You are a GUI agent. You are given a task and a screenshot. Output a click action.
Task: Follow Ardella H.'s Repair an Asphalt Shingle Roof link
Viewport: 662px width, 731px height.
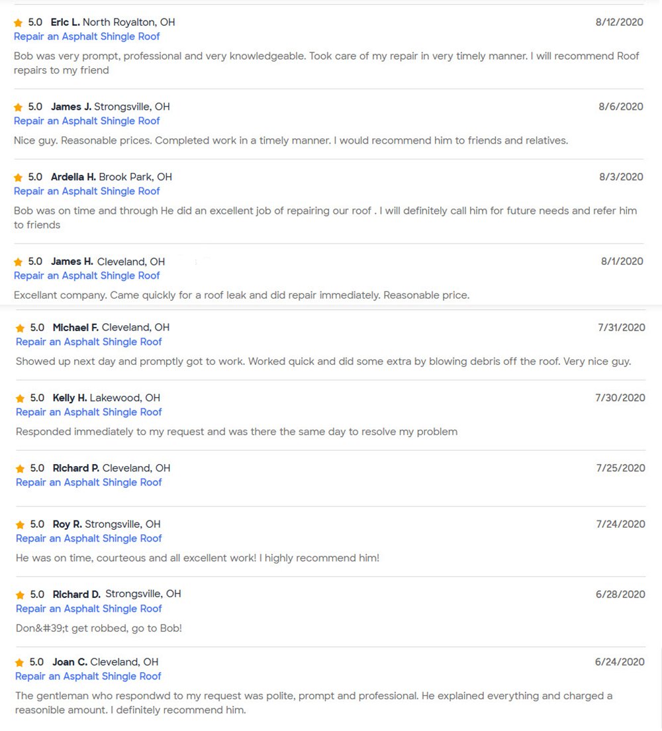pos(87,191)
